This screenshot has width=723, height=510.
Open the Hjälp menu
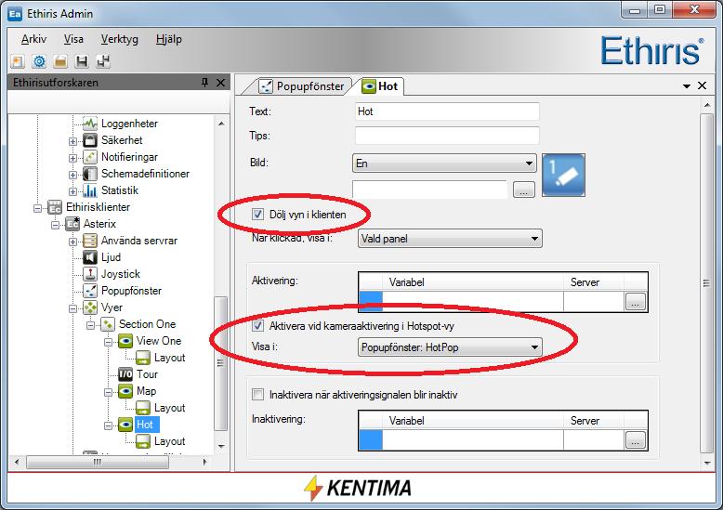pos(169,39)
